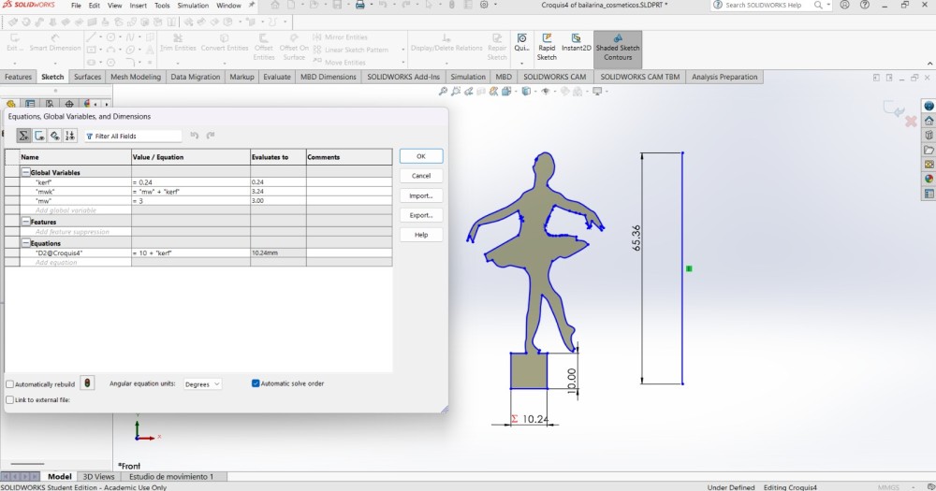The width and height of the screenshot is (936, 491).
Task: Click OK in the Equations dialog
Action: pos(421,155)
